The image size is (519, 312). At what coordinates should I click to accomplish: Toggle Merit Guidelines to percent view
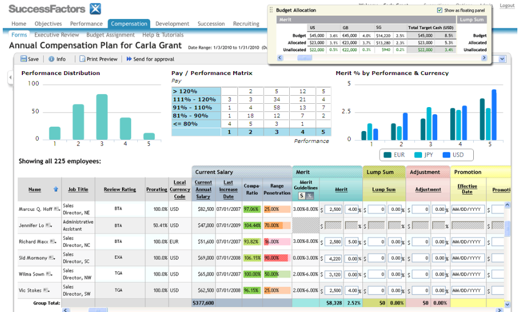(309, 196)
